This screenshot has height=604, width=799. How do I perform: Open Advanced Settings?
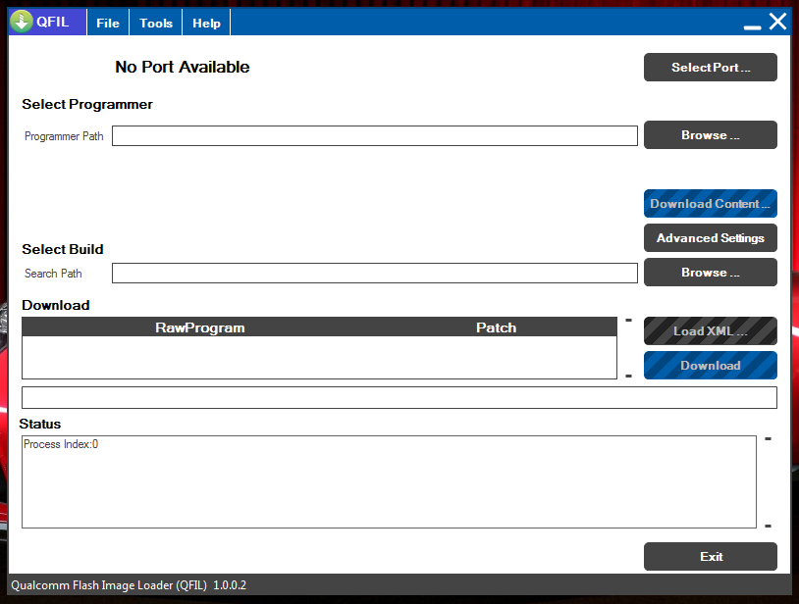click(x=711, y=237)
